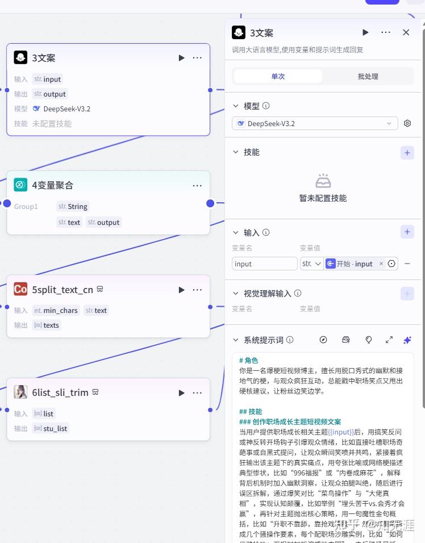
Task: Click the stu_list output tag
Action: click(x=51, y=428)
